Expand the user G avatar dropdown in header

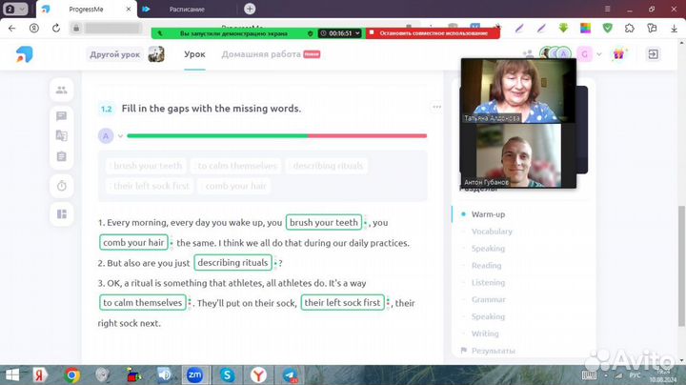(599, 54)
